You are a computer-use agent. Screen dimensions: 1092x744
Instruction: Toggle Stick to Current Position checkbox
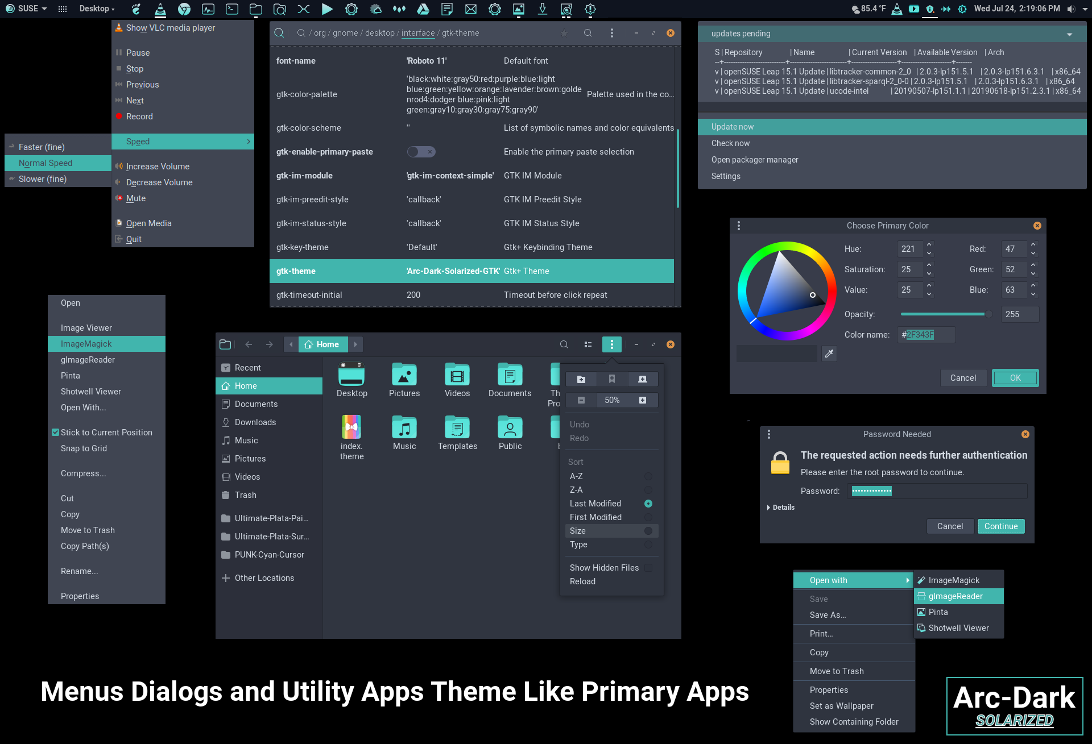[x=56, y=433]
